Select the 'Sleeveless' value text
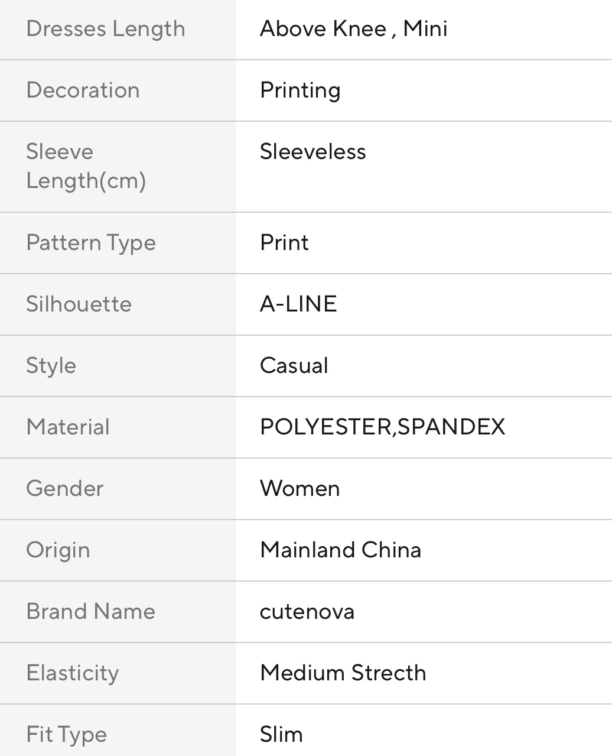 312,152
